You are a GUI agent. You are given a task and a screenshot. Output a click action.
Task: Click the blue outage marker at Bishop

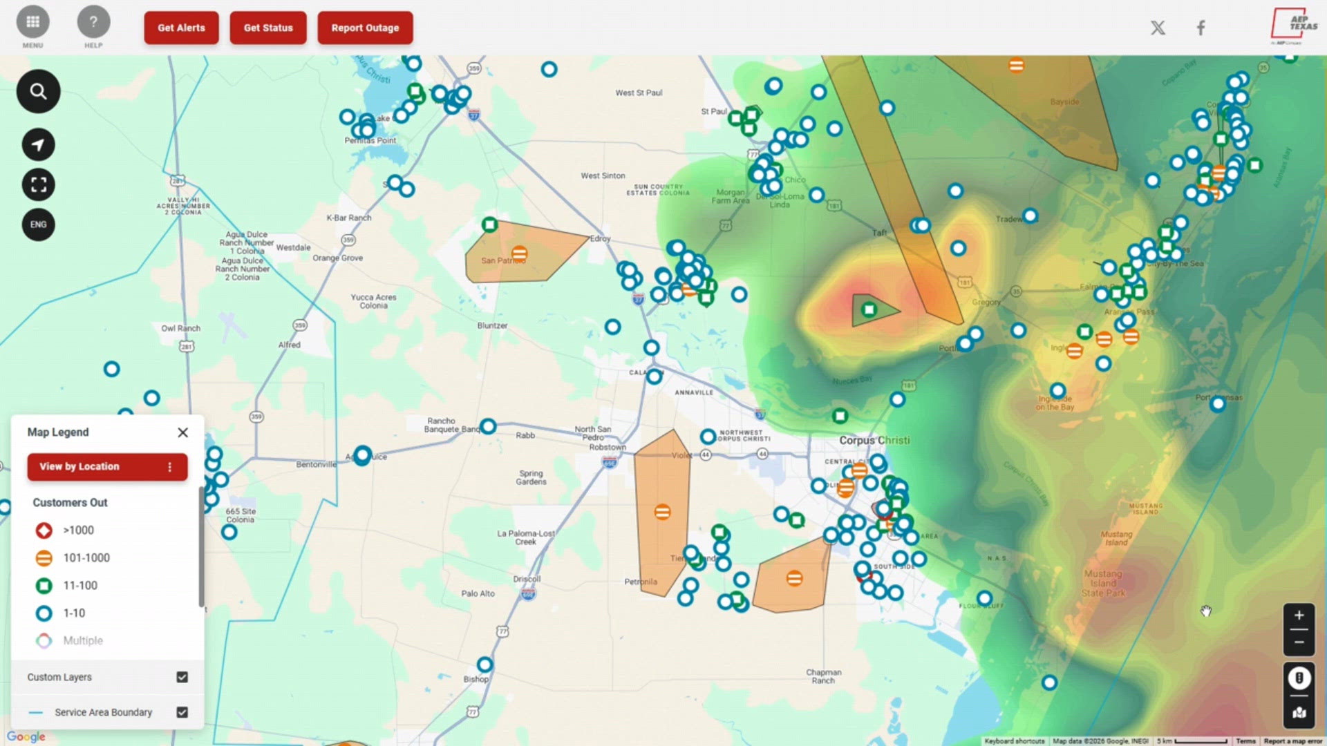pyautogui.click(x=485, y=664)
